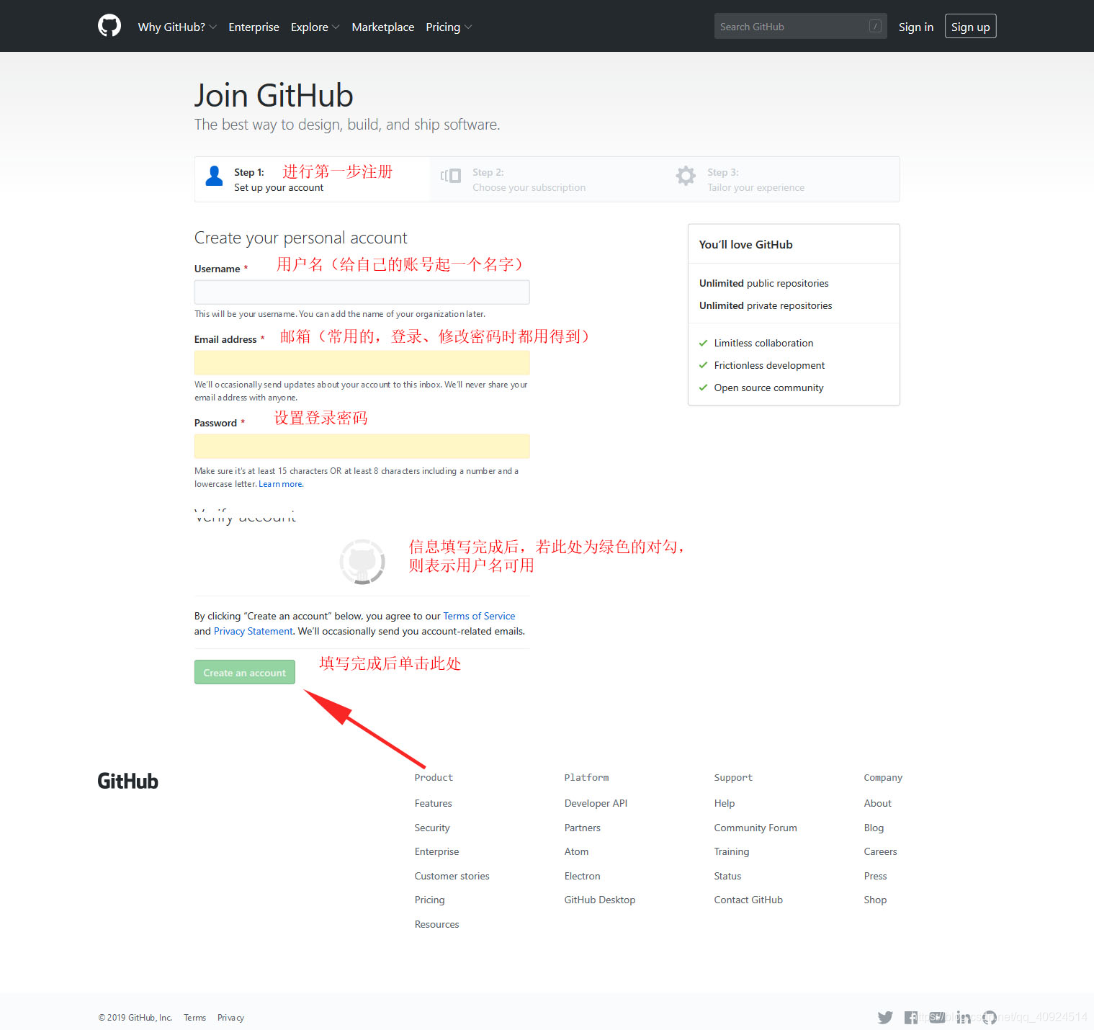The width and height of the screenshot is (1094, 1030).
Task: Expand the Explore dropdown menu
Action: point(315,27)
